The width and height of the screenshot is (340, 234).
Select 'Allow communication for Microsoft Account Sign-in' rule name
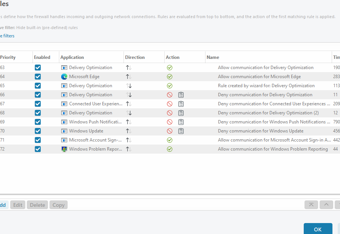pyautogui.click(x=274, y=140)
